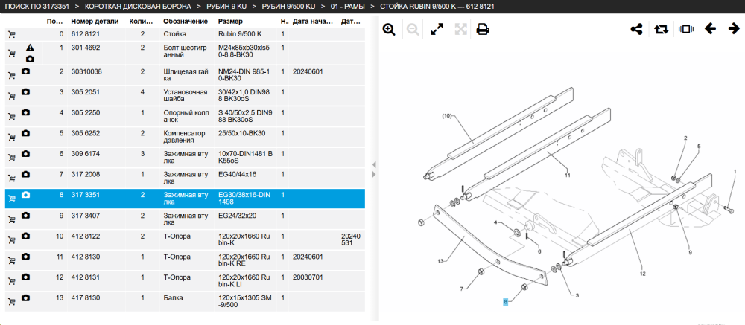
Task: Open photo for part 30310038
Action: point(25,71)
